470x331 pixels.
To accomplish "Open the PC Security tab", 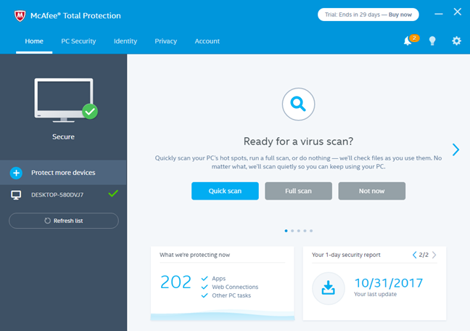I will [78, 41].
